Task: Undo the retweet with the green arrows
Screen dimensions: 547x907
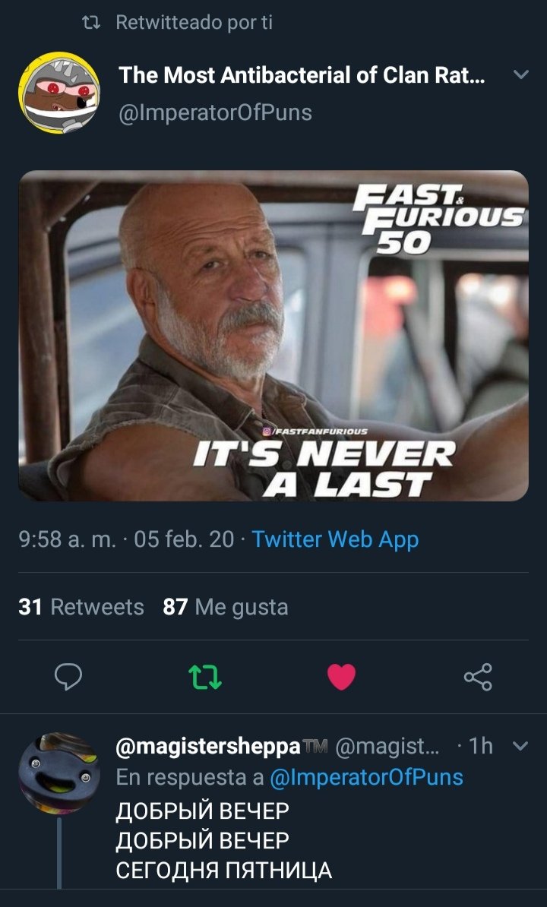Action: click(x=207, y=676)
